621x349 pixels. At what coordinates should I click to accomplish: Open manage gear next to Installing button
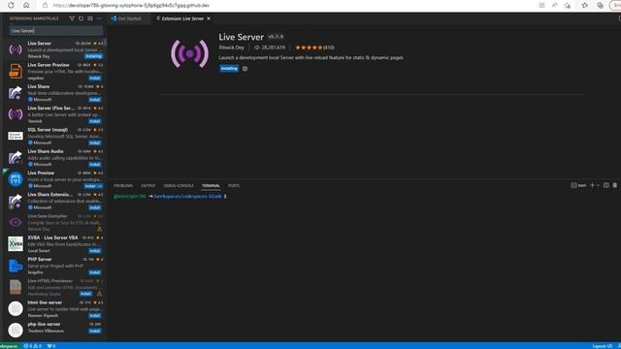[245, 69]
